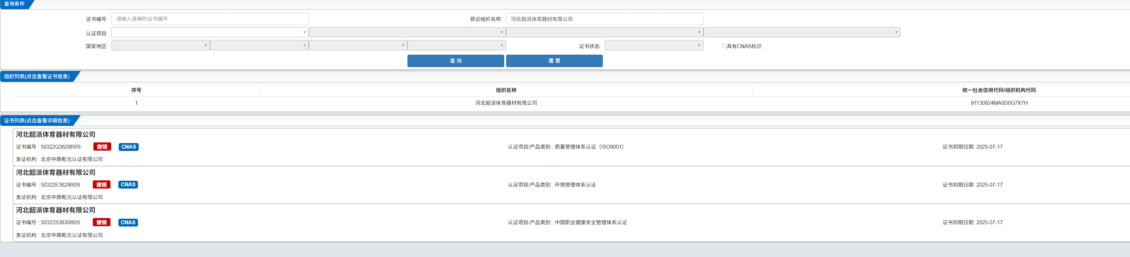This screenshot has height=257, width=1130.
Task: Click the 统一社会信用代码/组织机构代码 column header
Action: (999, 90)
